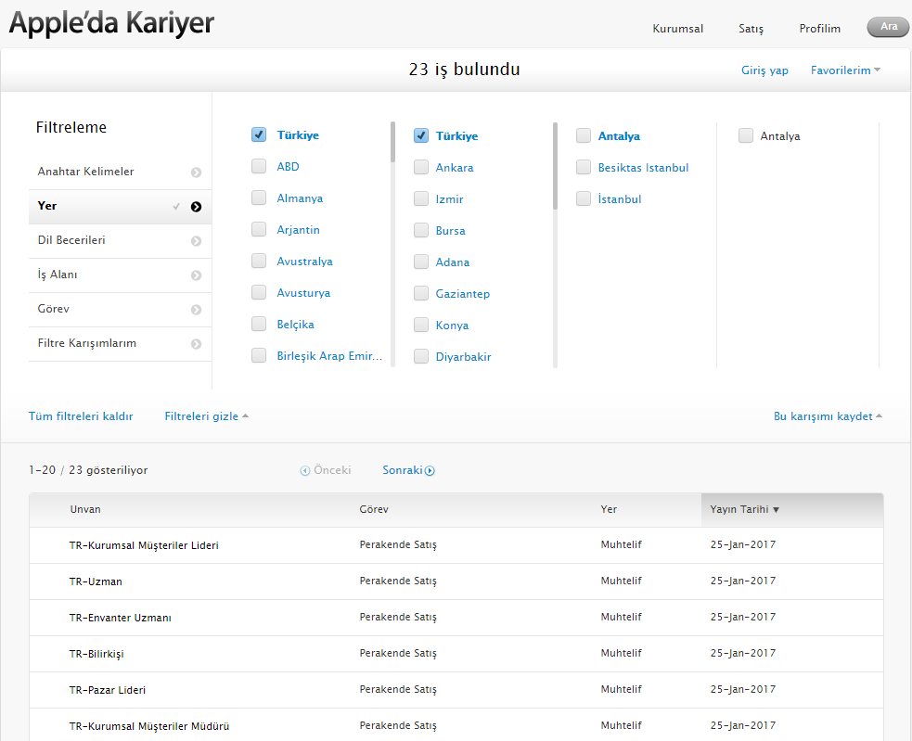The width and height of the screenshot is (912, 741).
Task: Tick the Konya checkbox
Action: (x=421, y=325)
